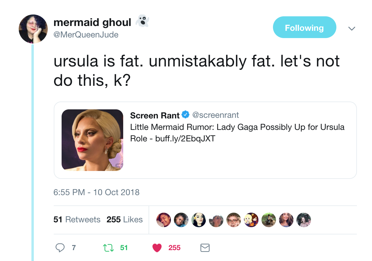Click the mermaid ghoul display name
Image resolution: width=372 pixels, height=261 pixels.
[x=92, y=22]
